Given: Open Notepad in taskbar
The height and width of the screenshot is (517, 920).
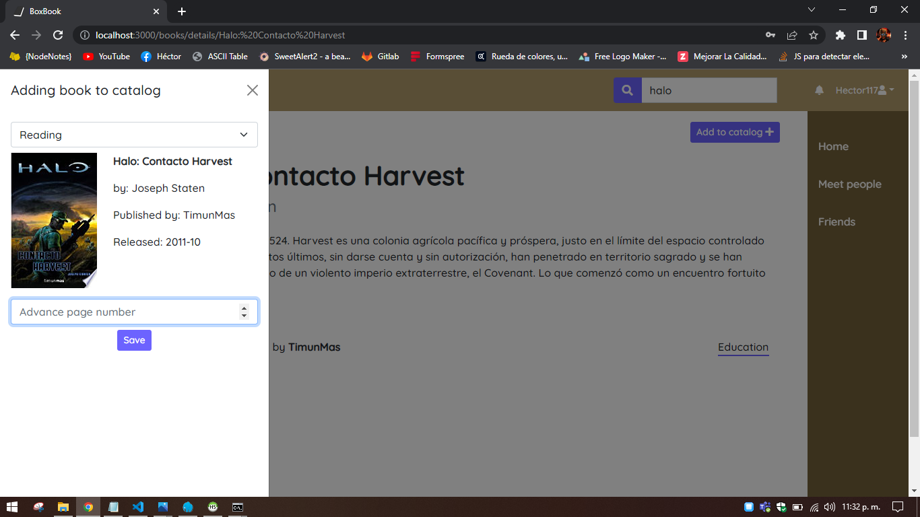Looking at the screenshot, I should 113,507.
